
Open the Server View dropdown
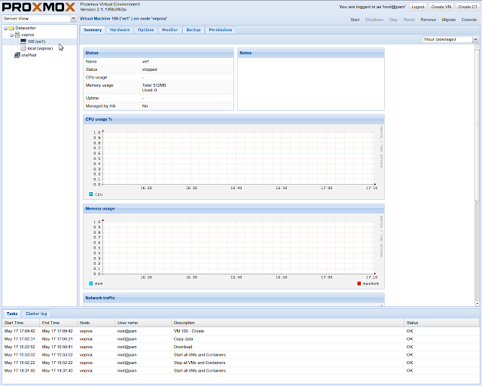pos(73,18)
